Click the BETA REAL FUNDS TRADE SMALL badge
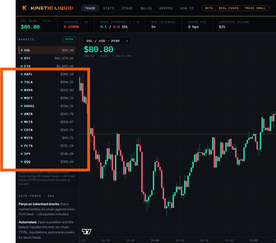The image size is (276, 243). point(235,8)
